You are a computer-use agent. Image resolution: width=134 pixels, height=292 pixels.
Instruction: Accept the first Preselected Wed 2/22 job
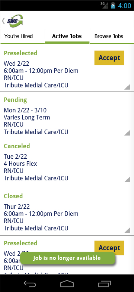(x=109, y=58)
